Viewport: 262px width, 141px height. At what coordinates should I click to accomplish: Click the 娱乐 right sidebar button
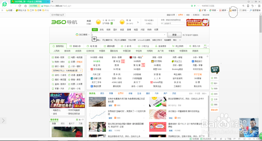[x=214, y=78]
